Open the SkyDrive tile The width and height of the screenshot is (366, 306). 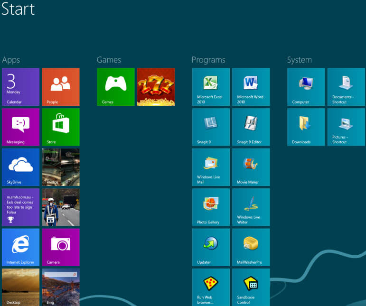click(x=20, y=167)
